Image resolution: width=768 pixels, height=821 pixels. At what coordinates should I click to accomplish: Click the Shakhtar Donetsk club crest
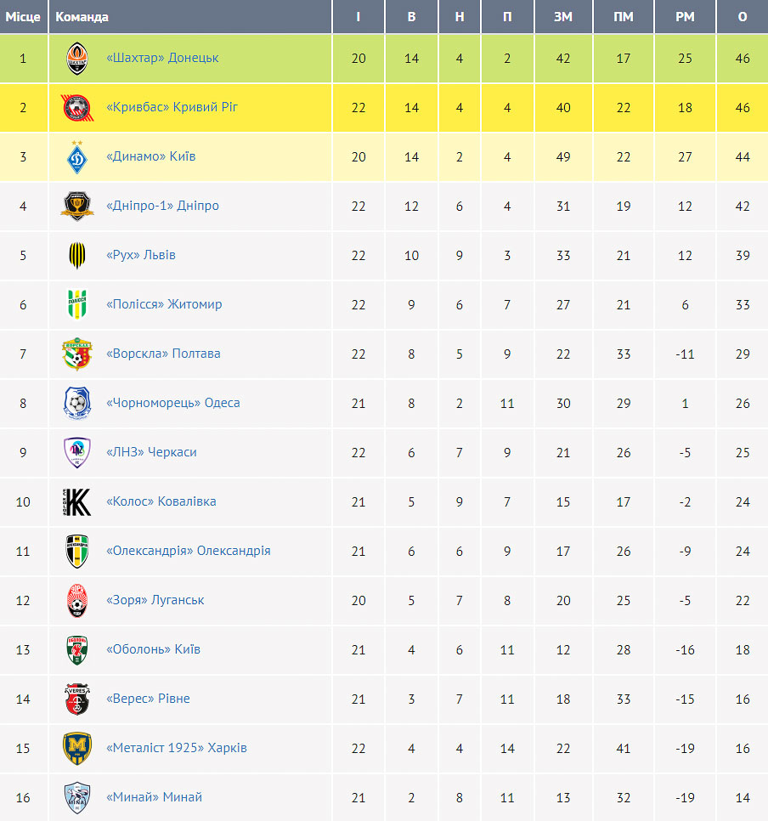[77, 58]
